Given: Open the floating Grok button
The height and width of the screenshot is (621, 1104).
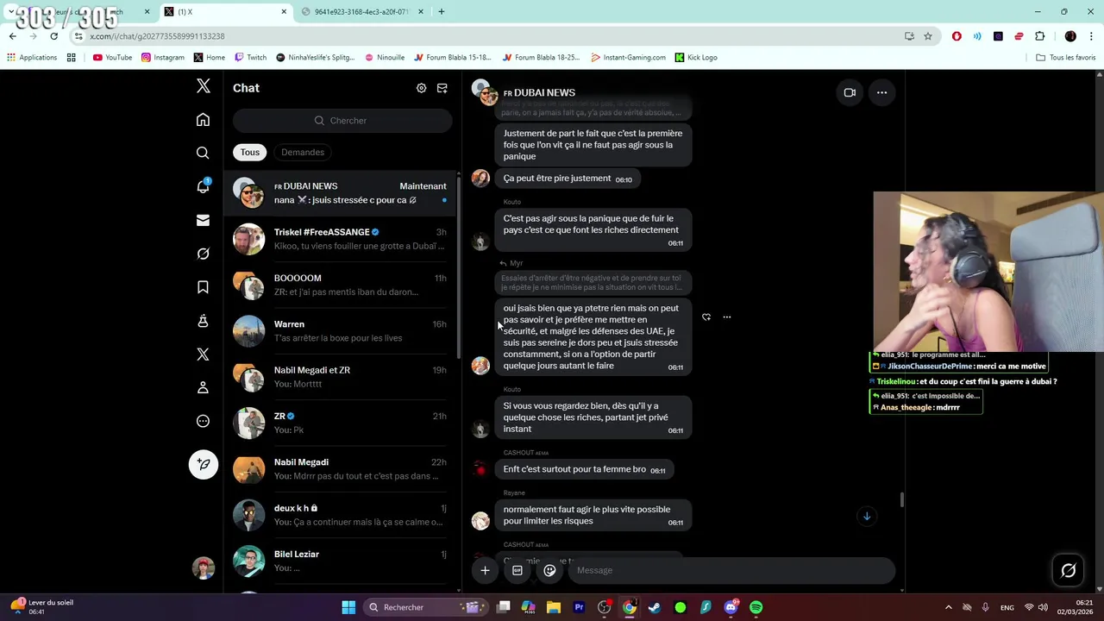Looking at the screenshot, I should click(x=1068, y=570).
